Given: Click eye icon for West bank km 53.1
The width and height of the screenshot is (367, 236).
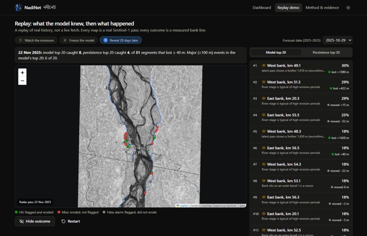Looking at the screenshot, I should 264,181.
